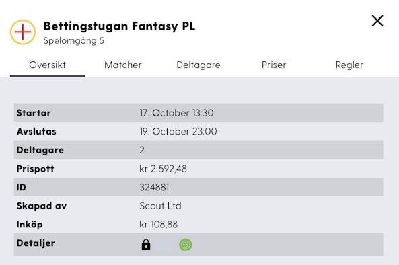Go to the Priser tab
The width and height of the screenshot is (399, 265).
pos(274,65)
